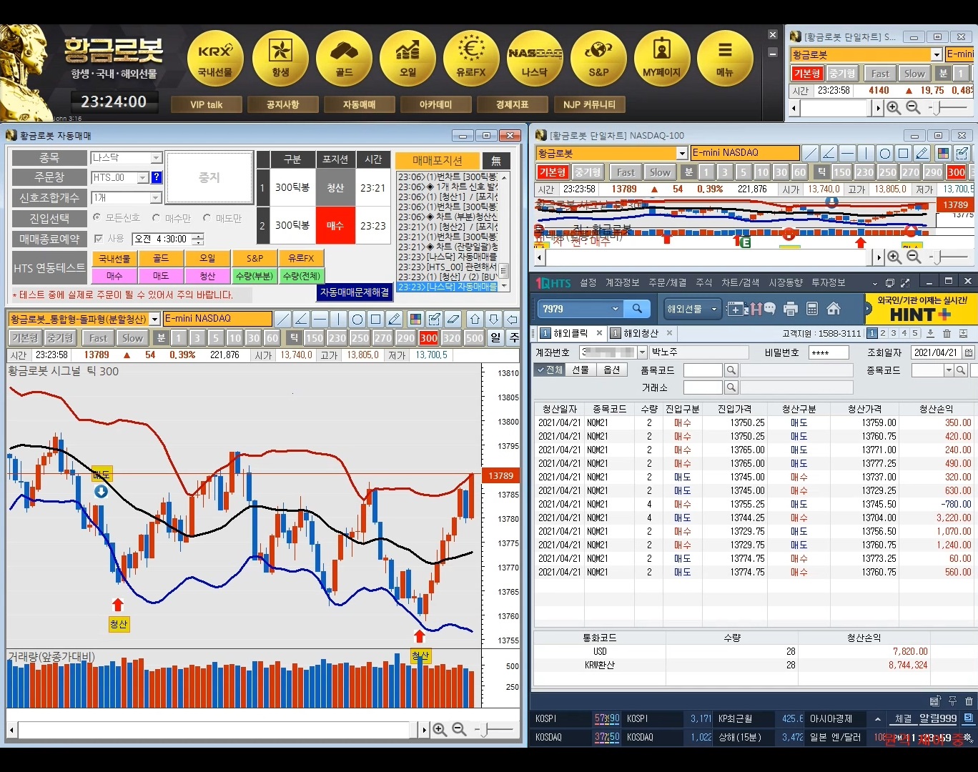Open the S&P gold round button
The image size is (978, 772).
pos(598,59)
